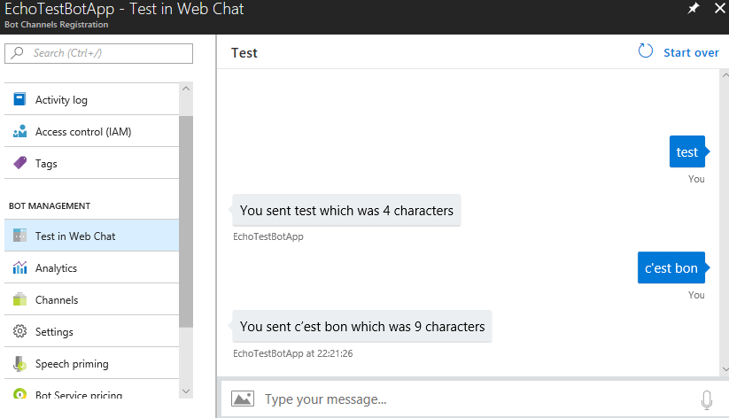729x418 pixels.
Task: Click the microphone icon in message bar
Action: click(x=706, y=399)
